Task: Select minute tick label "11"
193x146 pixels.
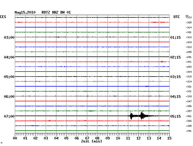Action: 128,138
